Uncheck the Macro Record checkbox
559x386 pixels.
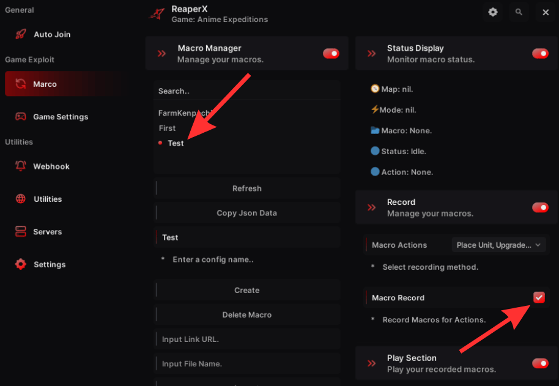[539, 297]
